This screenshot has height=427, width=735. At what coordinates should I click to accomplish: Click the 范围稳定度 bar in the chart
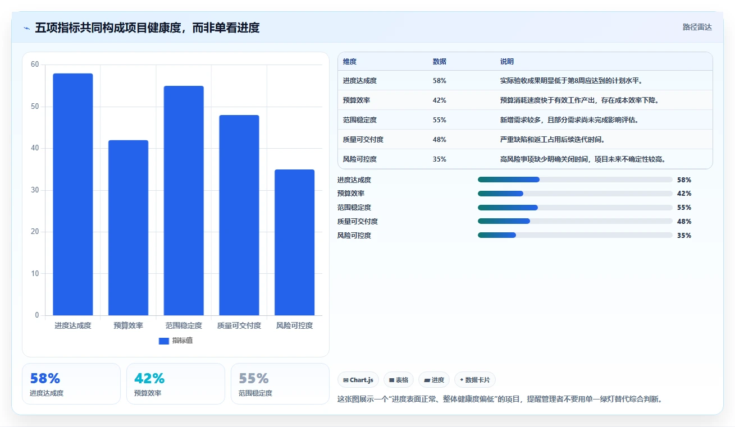pos(184,200)
